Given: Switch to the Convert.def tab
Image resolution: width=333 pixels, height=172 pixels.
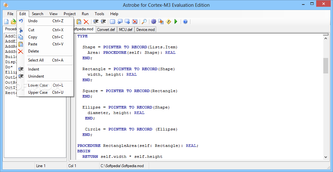Looking at the screenshot, I should [x=106, y=30].
